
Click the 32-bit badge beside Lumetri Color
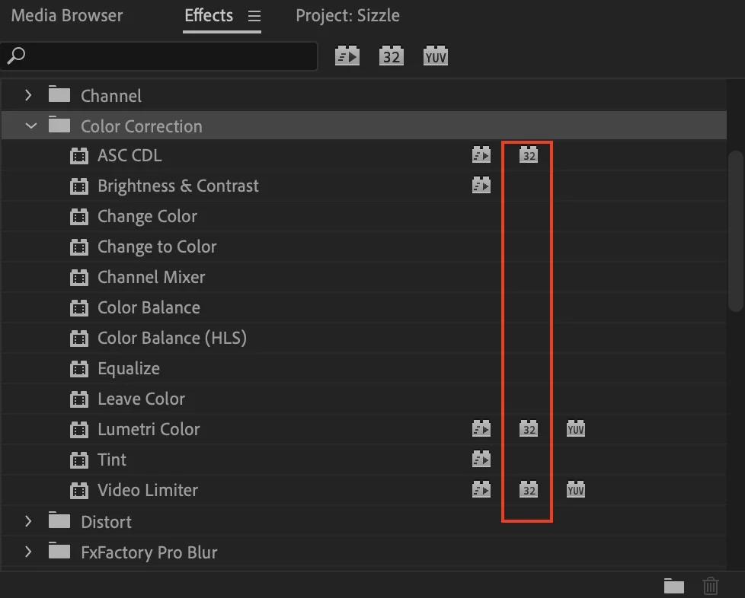click(528, 428)
